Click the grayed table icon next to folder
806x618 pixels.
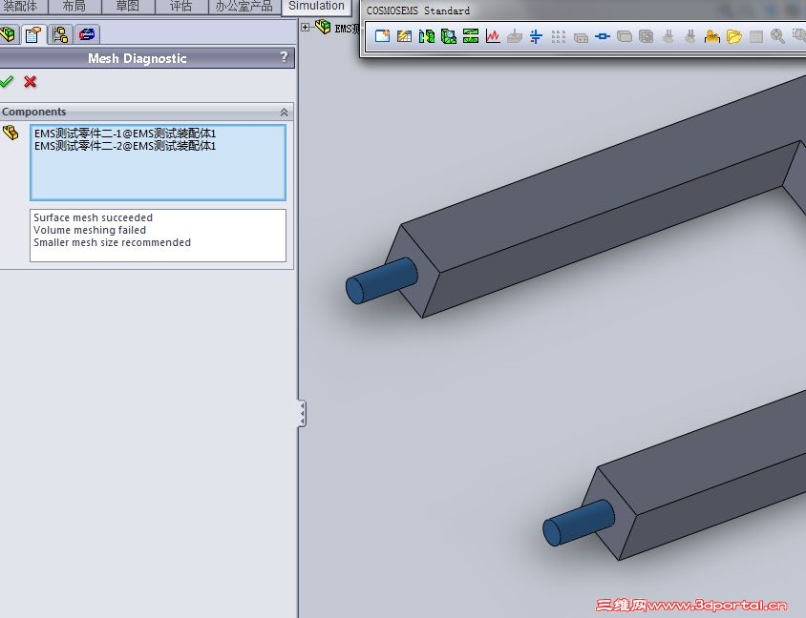[756, 36]
